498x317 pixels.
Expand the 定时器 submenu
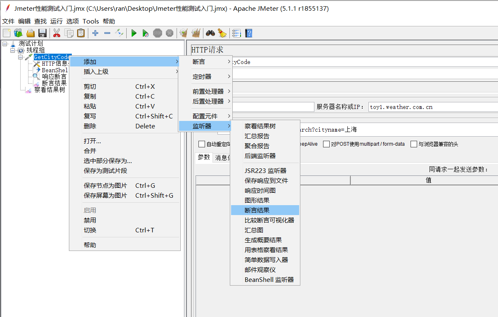[x=205, y=76]
